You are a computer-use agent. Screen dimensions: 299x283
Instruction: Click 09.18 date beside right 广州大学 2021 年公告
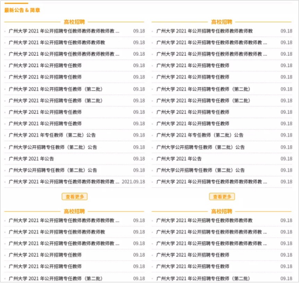[x=286, y=159]
